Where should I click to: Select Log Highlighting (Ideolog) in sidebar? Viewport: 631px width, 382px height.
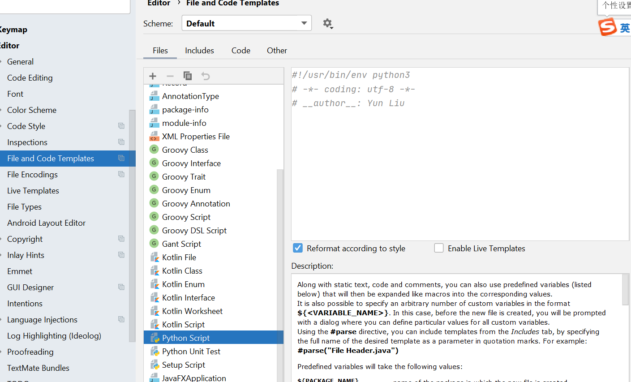click(54, 336)
